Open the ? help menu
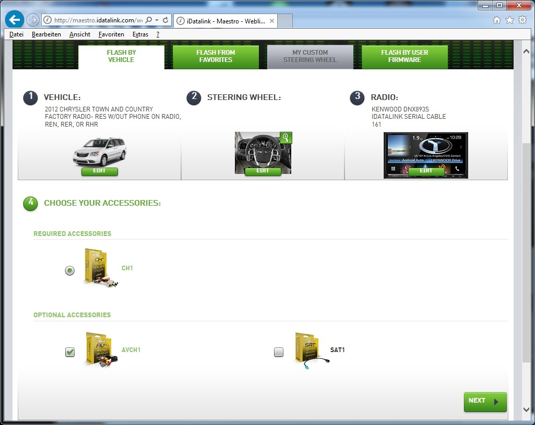Screen dimensions: 535x425 (x=158, y=34)
